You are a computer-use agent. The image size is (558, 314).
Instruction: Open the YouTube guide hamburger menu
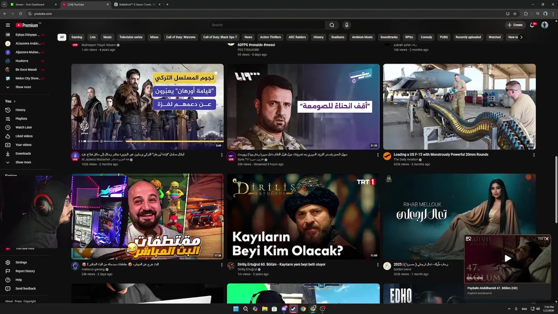pos(7,25)
